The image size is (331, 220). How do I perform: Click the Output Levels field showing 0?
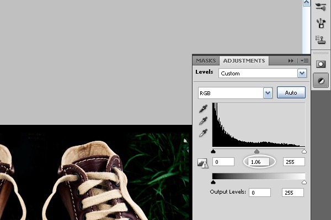tap(259, 193)
